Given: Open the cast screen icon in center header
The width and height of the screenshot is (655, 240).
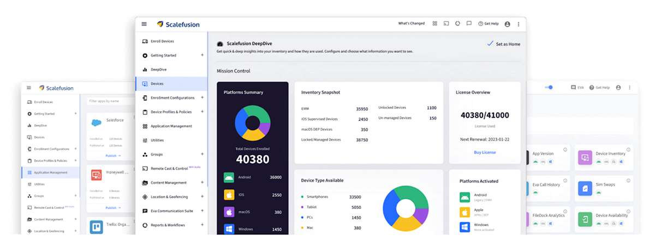Looking at the screenshot, I should pos(446,24).
